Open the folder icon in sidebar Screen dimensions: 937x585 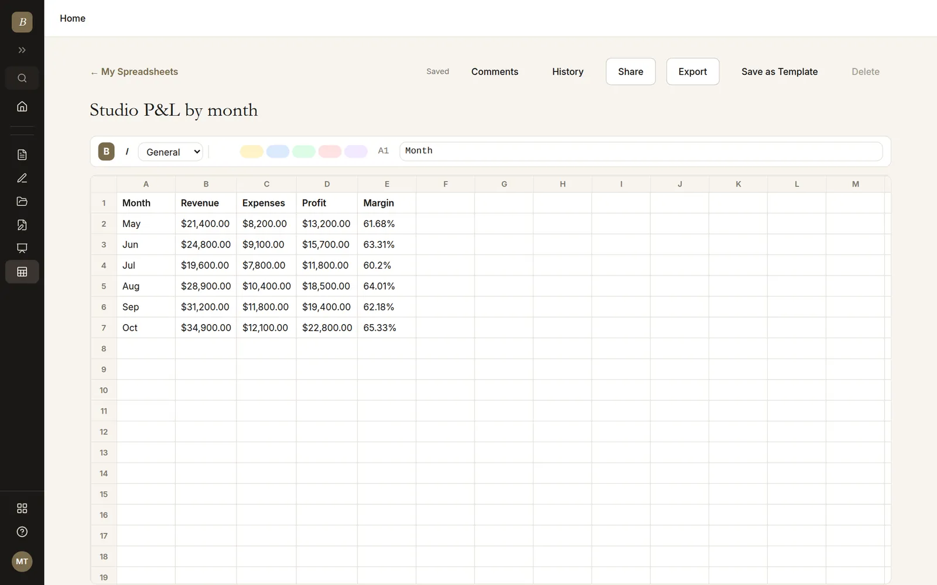click(22, 202)
